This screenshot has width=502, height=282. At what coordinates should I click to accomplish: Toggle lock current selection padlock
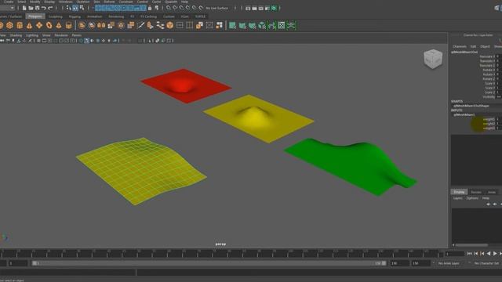pos(150,8)
